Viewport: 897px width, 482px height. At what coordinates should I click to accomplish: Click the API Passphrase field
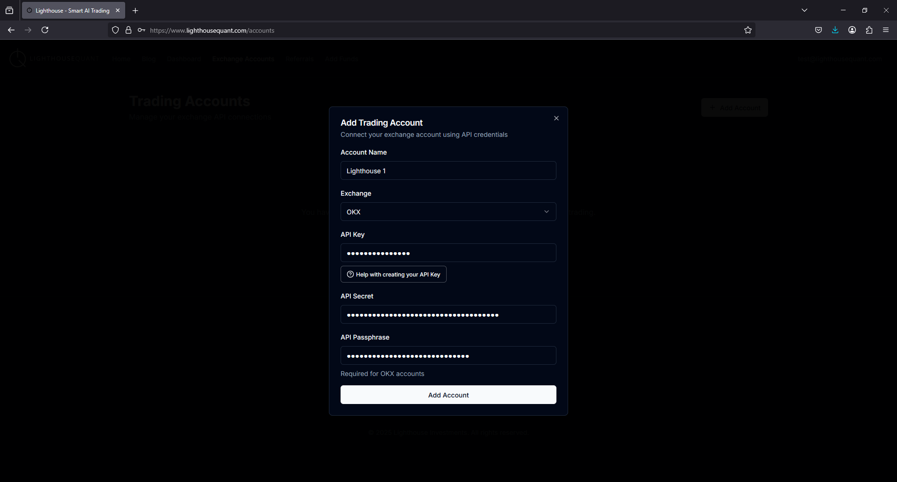click(448, 355)
